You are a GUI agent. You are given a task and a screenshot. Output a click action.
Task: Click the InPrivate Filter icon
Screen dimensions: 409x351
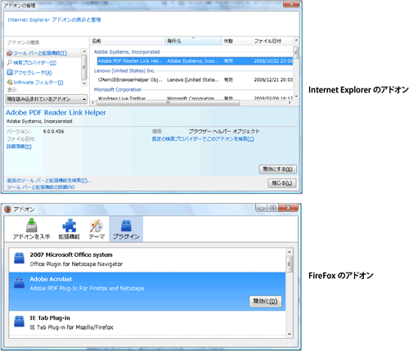[10, 82]
